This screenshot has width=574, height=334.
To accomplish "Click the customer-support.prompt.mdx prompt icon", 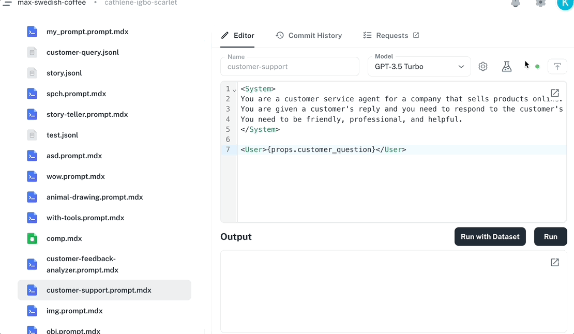I will click(x=32, y=290).
